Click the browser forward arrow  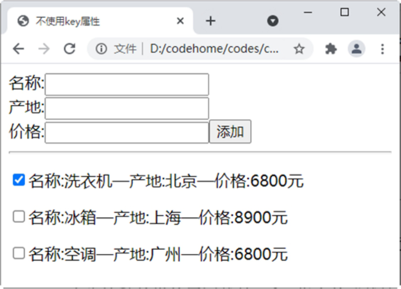[44, 48]
